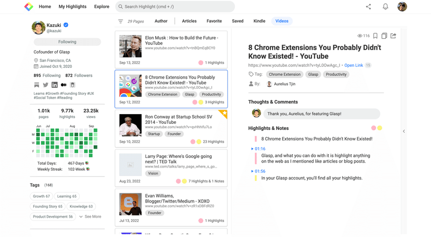Screen dimensions: 431x237
Task: Click the Substack icon in profile links
Action: [36, 85]
